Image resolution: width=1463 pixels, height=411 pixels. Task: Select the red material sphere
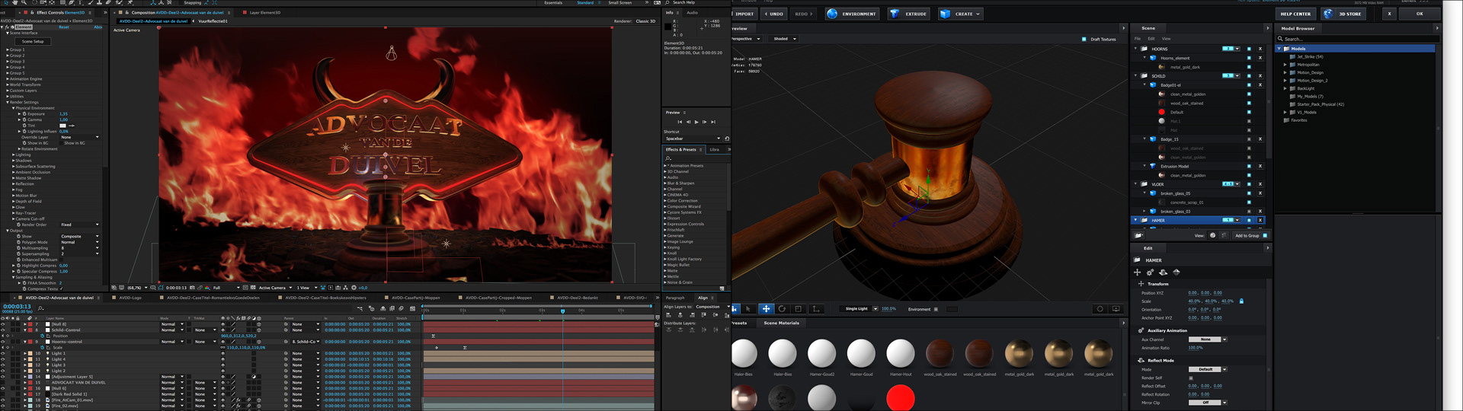pyautogui.click(x=901, y=397)
